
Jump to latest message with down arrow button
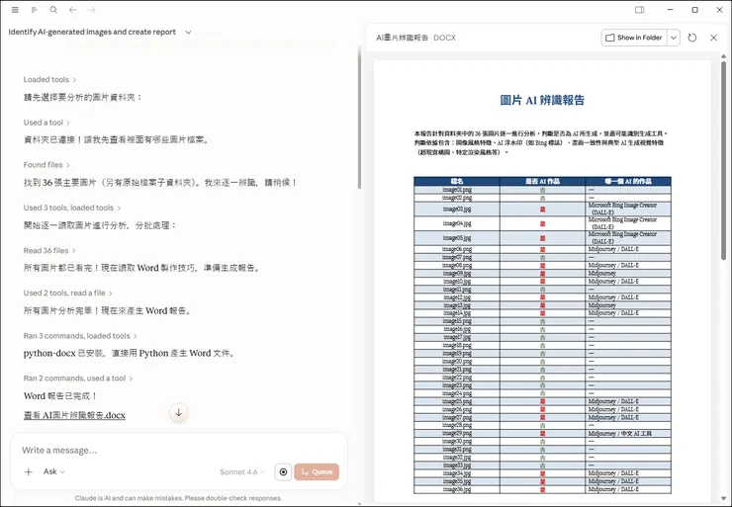pyautogui.click(x=178, y=413)
